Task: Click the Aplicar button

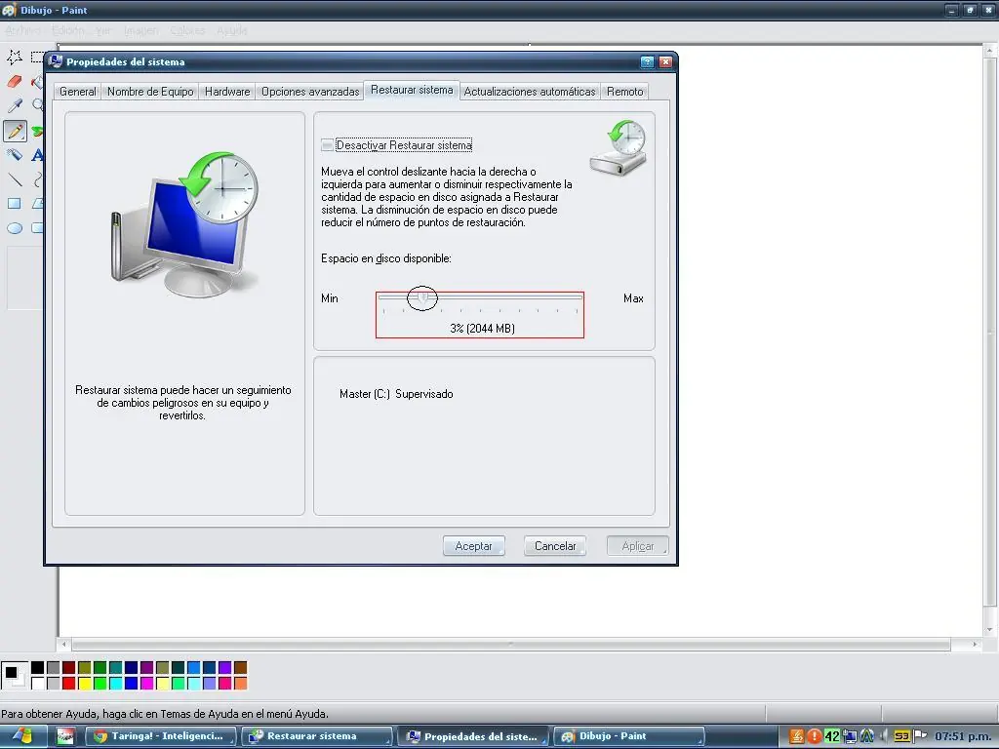Action: pyautogui.click(x=637, y=546)
